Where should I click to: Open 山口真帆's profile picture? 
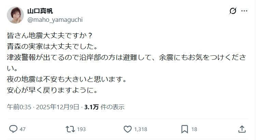click(15, 15)
